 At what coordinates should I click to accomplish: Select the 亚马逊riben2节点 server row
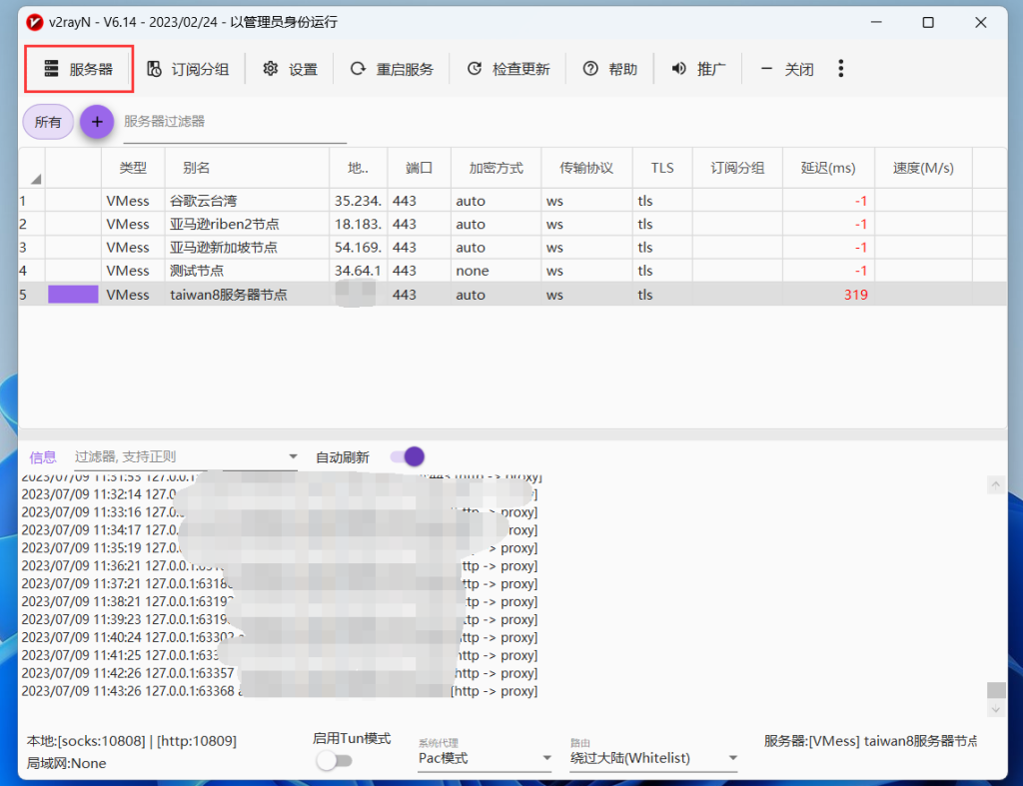pyautogui.click(x=512, y=224)
